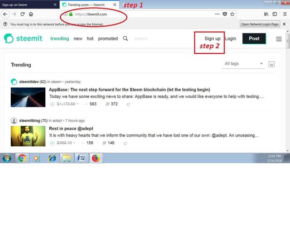Open Firefox from the taskbar

tap(96, 158)
